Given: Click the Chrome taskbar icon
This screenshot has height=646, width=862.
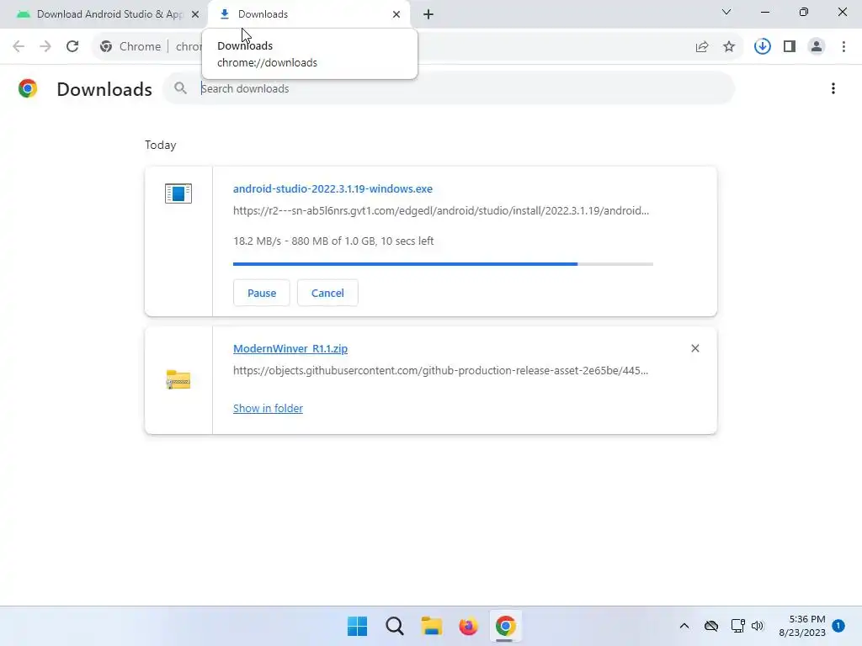Looking at the screenshot, I should (x=505, y=626).
